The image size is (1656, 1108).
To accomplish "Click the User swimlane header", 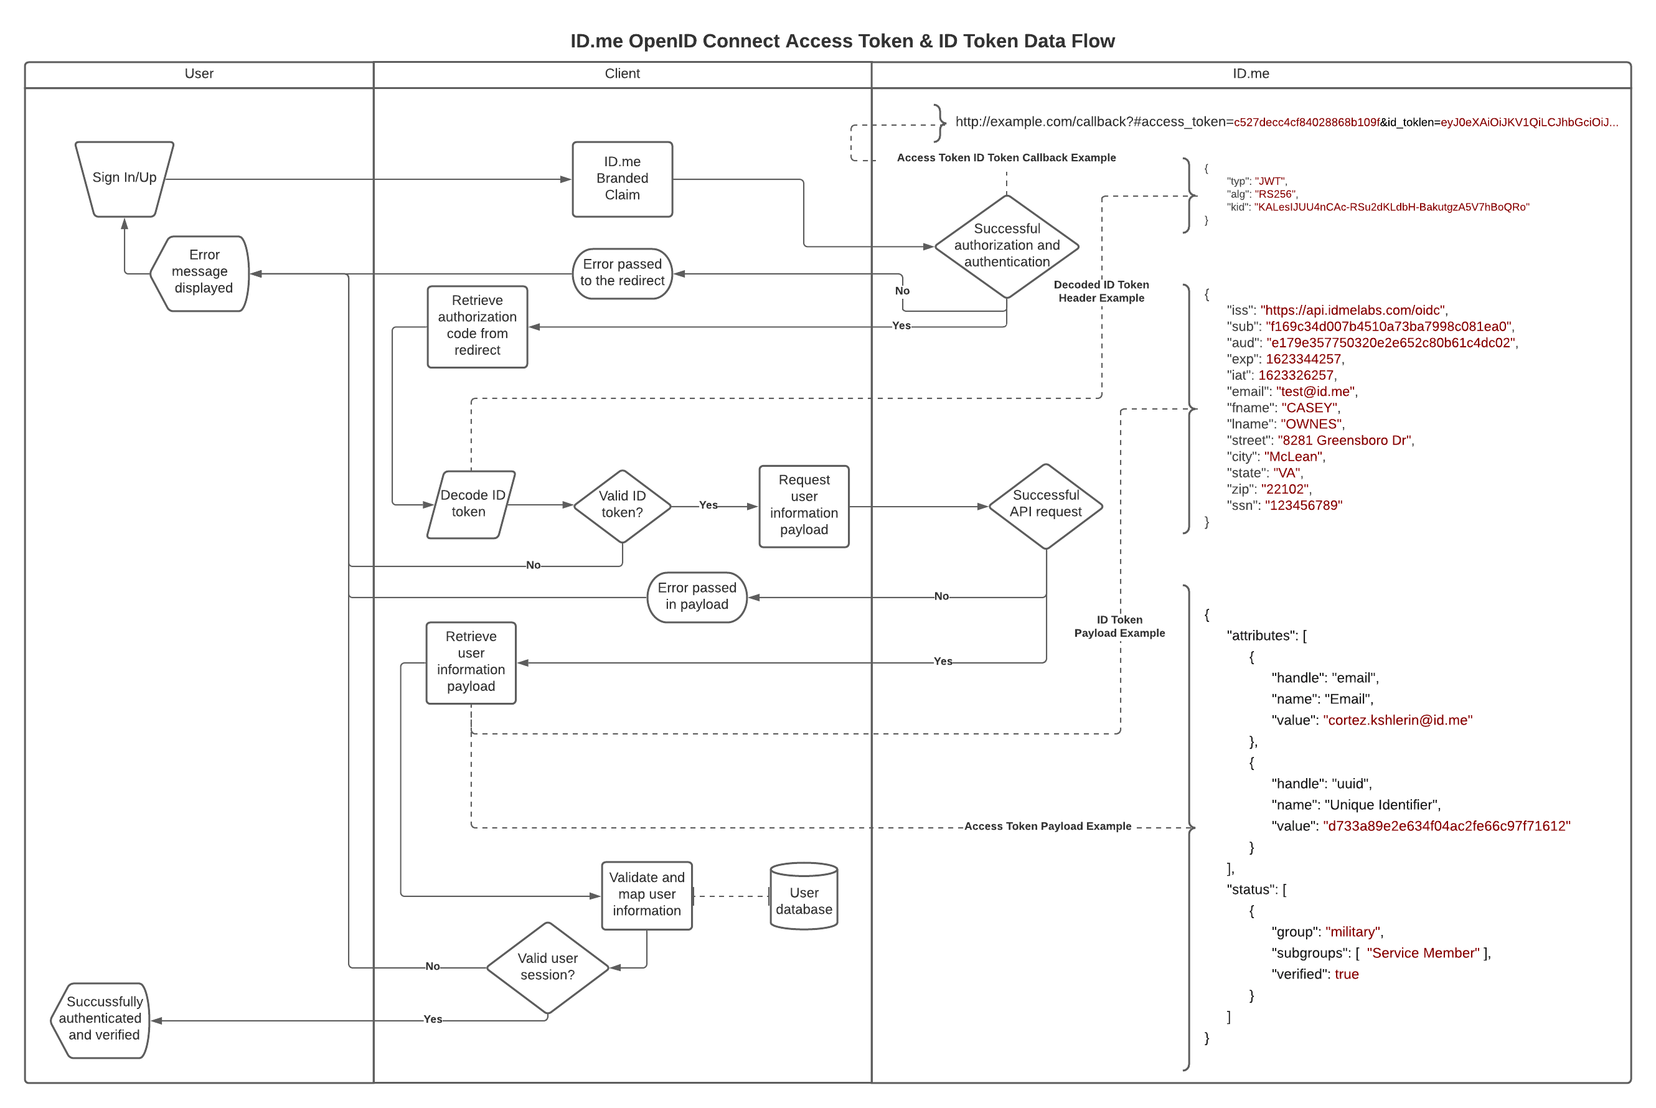I will point(199,73).
